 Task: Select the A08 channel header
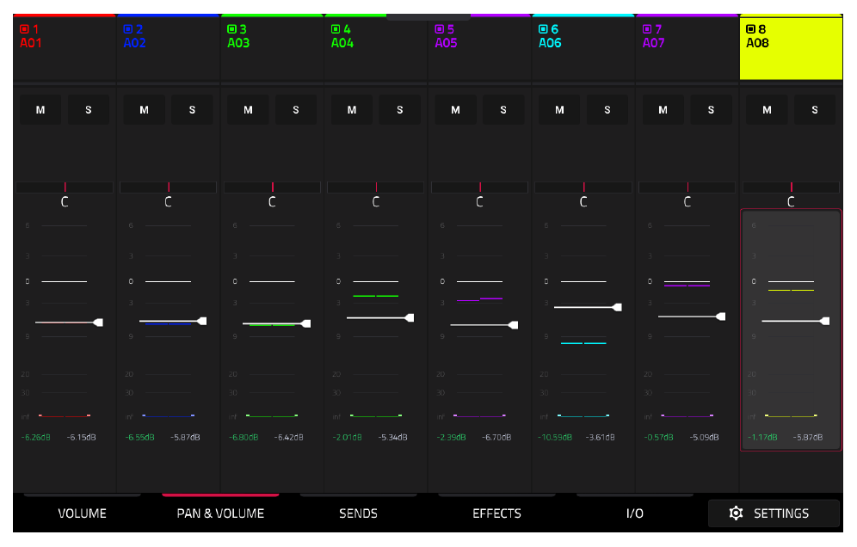(x=791, y=48)
